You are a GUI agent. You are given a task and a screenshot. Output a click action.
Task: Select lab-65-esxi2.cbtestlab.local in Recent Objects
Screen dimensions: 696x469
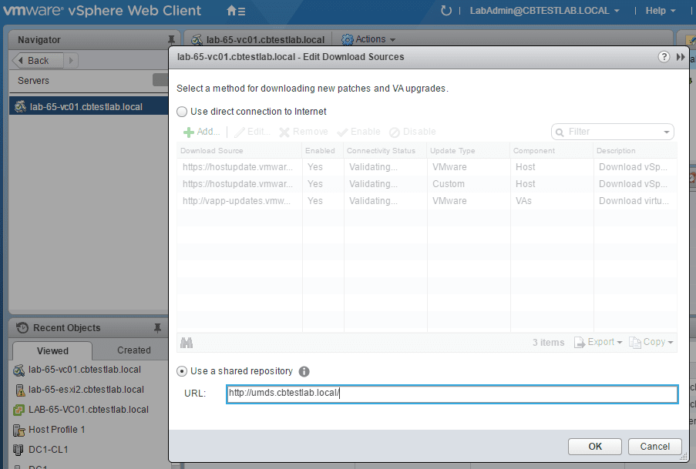point(86,390)
